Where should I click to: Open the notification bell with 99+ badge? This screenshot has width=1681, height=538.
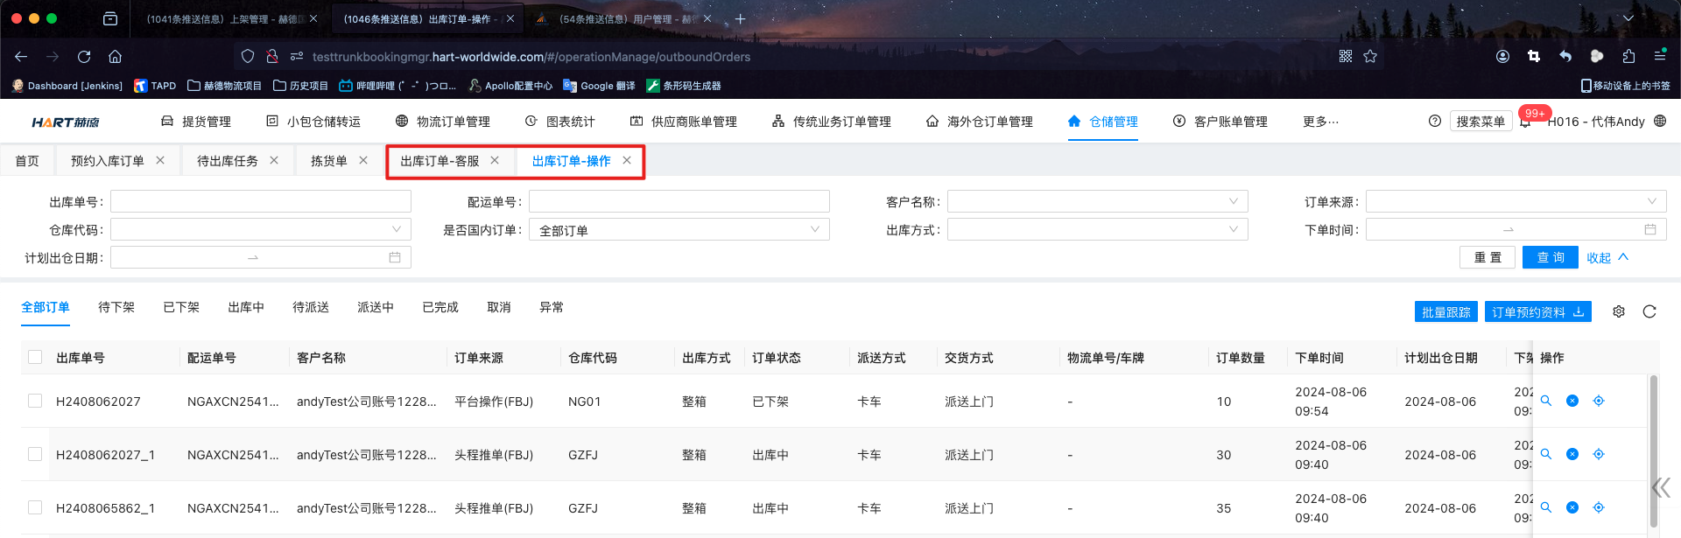[x=1525, y=122]
